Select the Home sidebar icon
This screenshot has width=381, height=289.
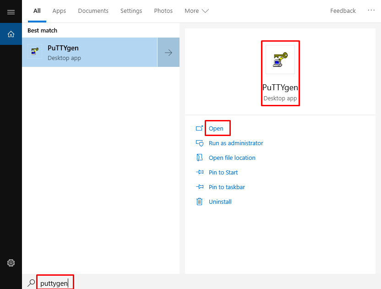click(11, 34)
